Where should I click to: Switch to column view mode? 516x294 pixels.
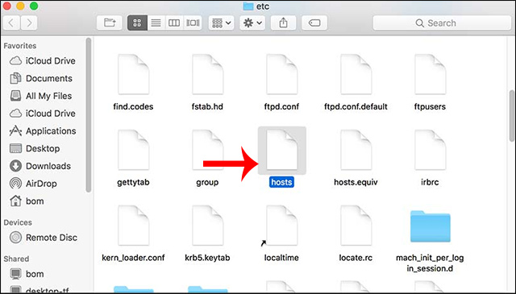tap(174, 23)
